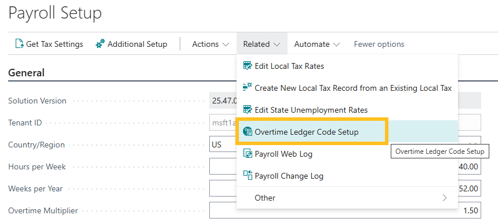
Task: Click the Other submenu chevron arrow
Action: 445,198
